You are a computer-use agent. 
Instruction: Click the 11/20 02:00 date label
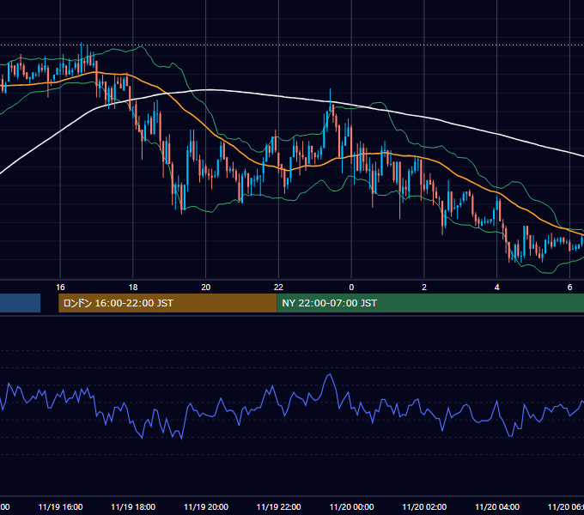[424, 506]
